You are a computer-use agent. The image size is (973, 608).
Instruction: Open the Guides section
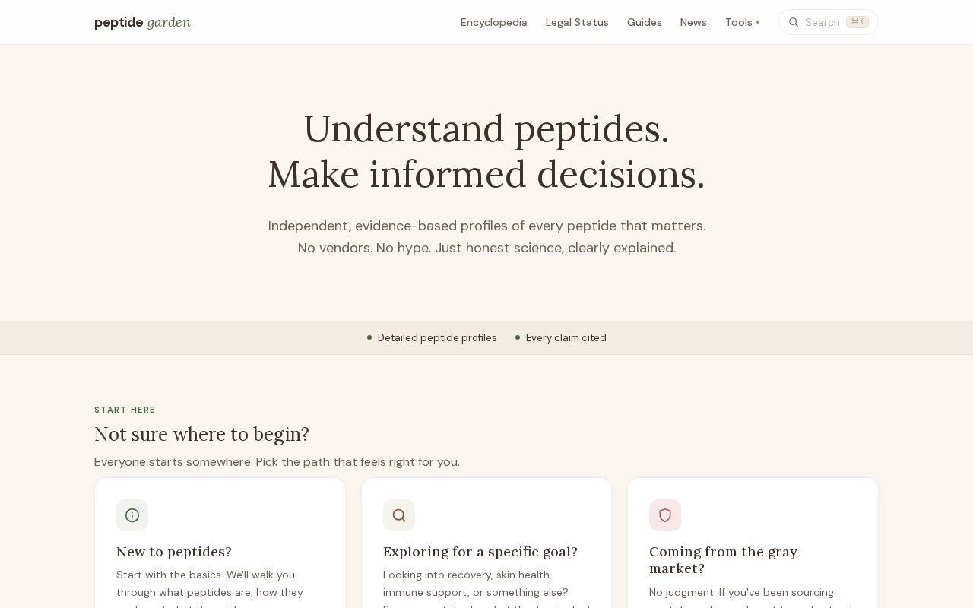[x=645, y=22]
